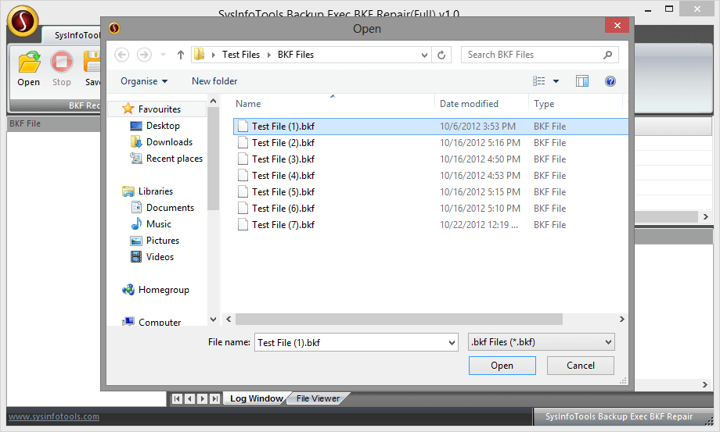The height and width of the screenshot is (432, 720).
Task: Close the Open dialog with red X
Action: (617, 25)
